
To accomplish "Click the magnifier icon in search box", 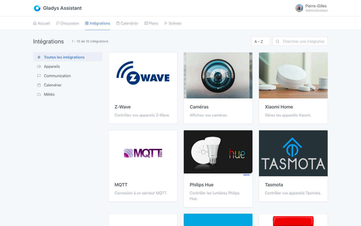I will [278, 41].
